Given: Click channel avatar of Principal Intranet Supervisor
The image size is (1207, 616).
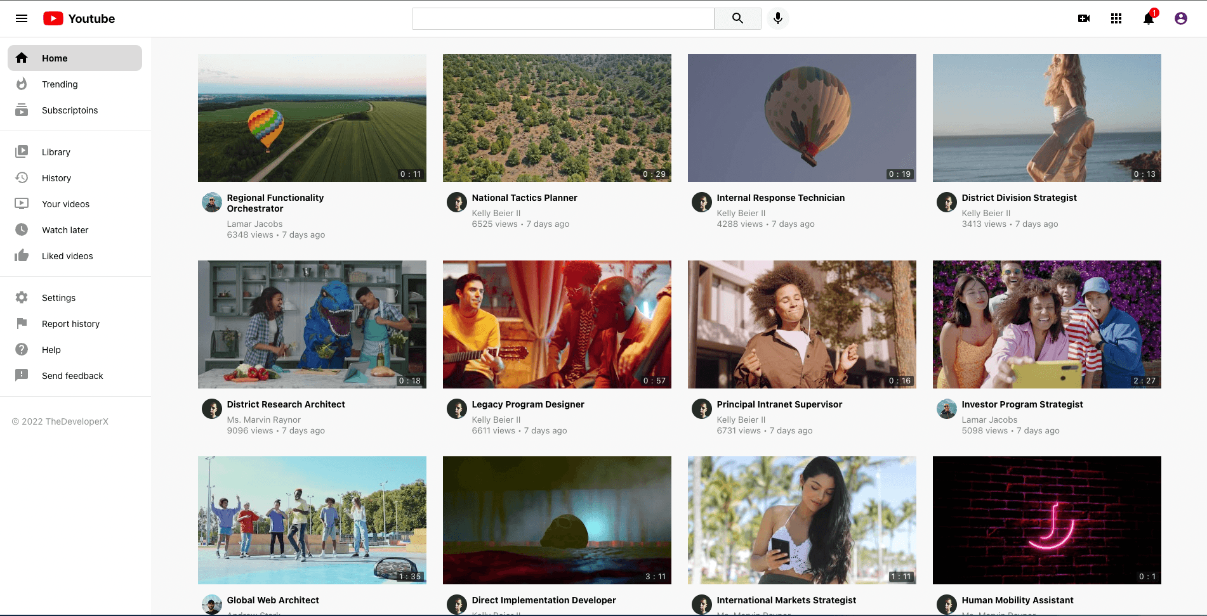Looking at the screenshot, I should (702, 409).
